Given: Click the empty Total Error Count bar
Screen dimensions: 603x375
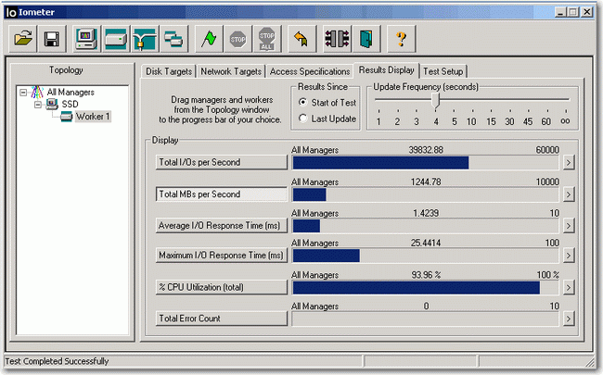Looking at the screenshot, I should 425,319.
